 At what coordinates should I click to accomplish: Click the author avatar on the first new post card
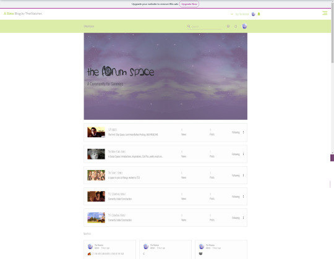[90, 247]
